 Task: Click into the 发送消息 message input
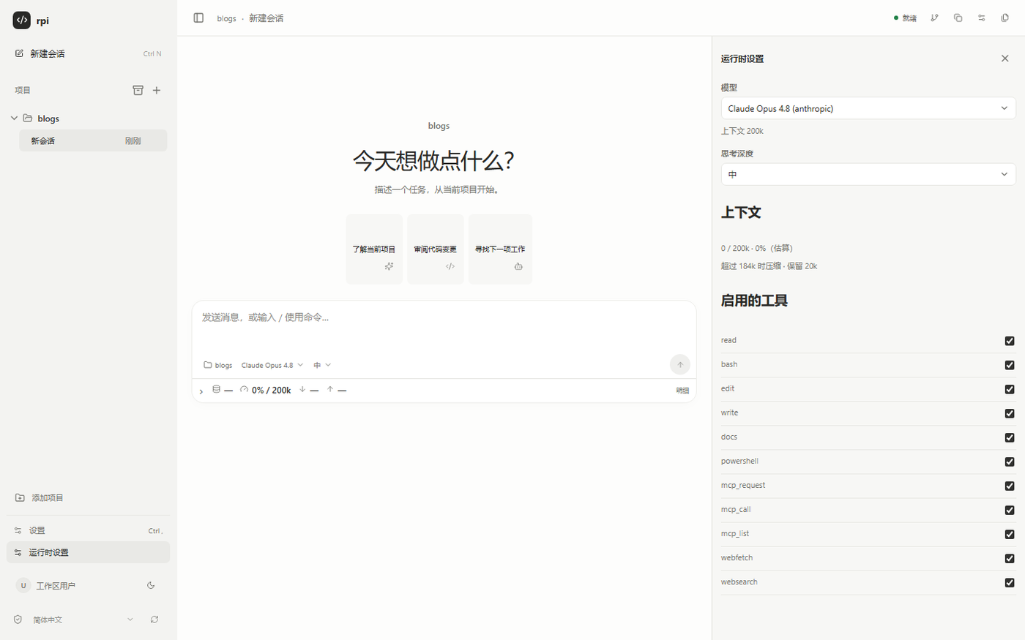point(444,326)
